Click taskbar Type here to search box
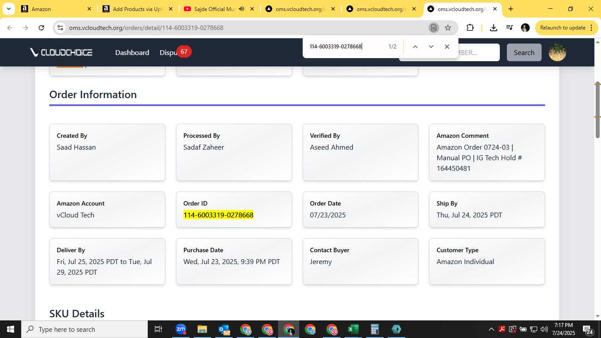601x338 pixels. 84,329
